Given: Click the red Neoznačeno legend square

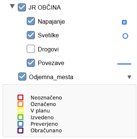Looking at the screenshot, I should pos(20,98).
